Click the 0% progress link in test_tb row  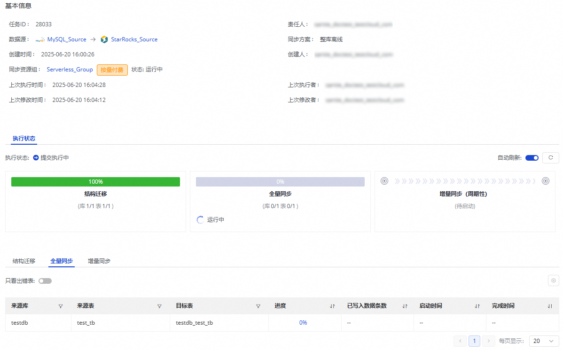[303, 323]
